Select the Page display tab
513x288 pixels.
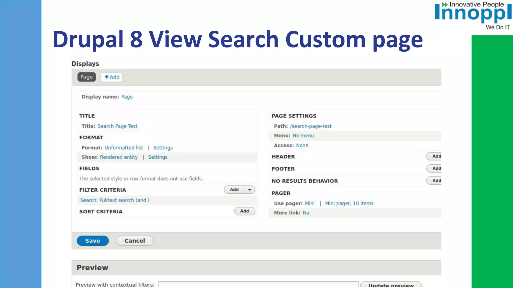click(86, 77)
